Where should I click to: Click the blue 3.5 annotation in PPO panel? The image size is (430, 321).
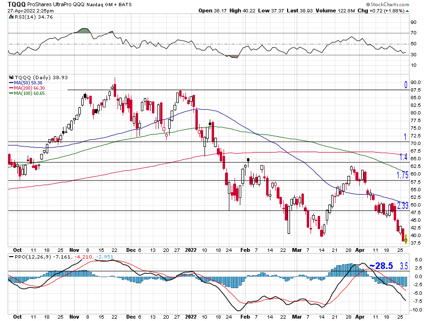point(404,266)
